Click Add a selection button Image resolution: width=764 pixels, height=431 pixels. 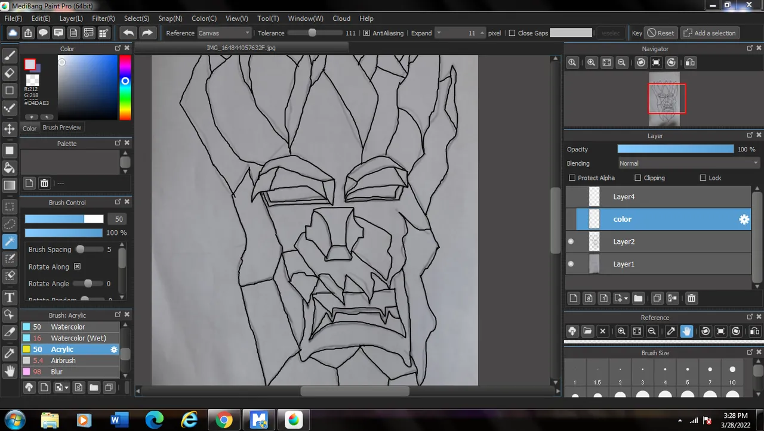click(710, 33)
